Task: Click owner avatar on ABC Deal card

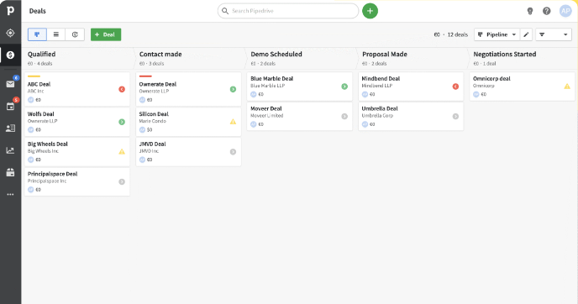Action: [x=31, y=100]
